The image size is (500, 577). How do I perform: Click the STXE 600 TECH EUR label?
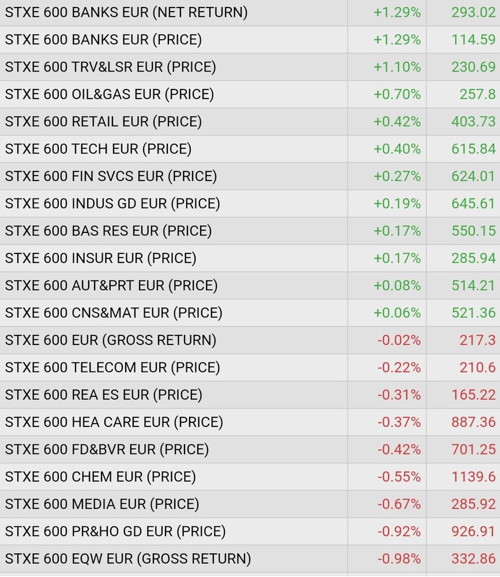98,149
